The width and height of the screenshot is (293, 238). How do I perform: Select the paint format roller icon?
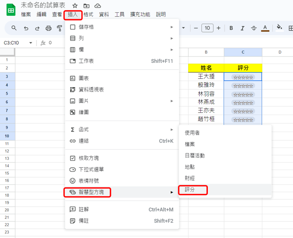[x=59, y=28]
